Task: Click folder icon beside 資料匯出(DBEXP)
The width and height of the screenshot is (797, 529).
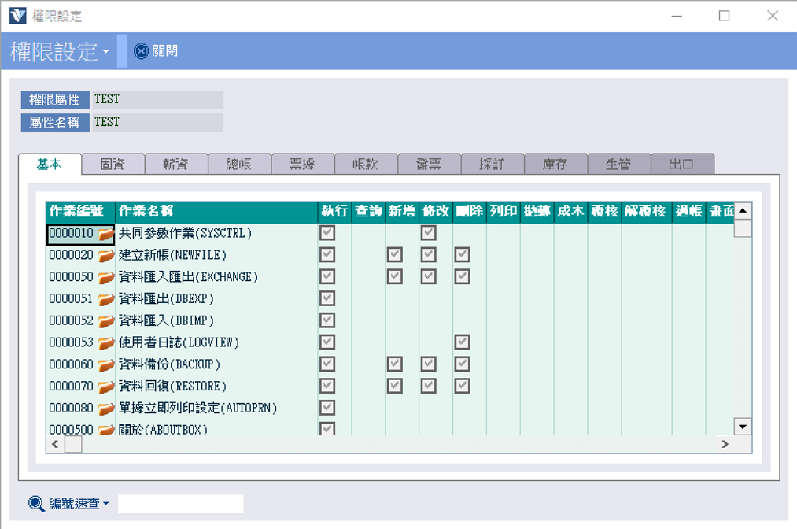Action: (105, 299)
